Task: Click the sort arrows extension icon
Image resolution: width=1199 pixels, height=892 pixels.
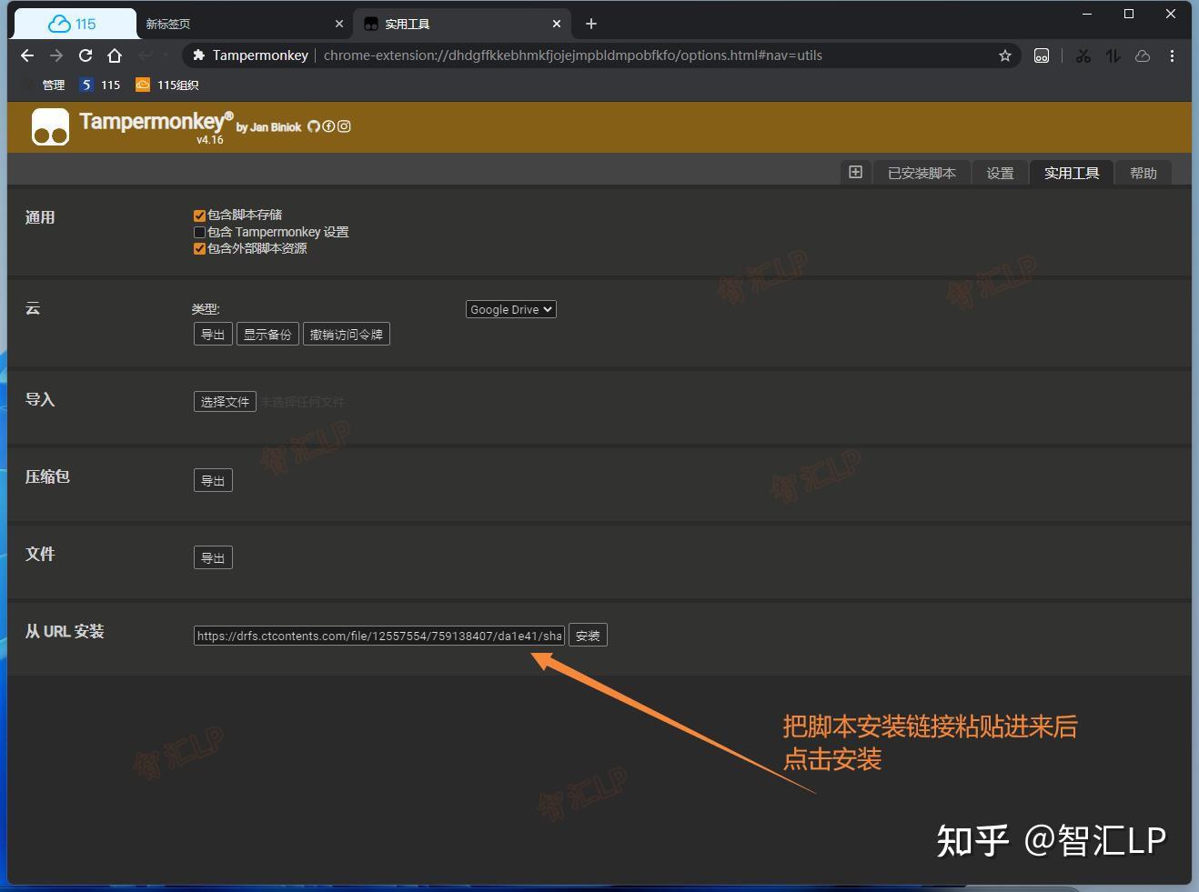Action: pos(1112,55)
